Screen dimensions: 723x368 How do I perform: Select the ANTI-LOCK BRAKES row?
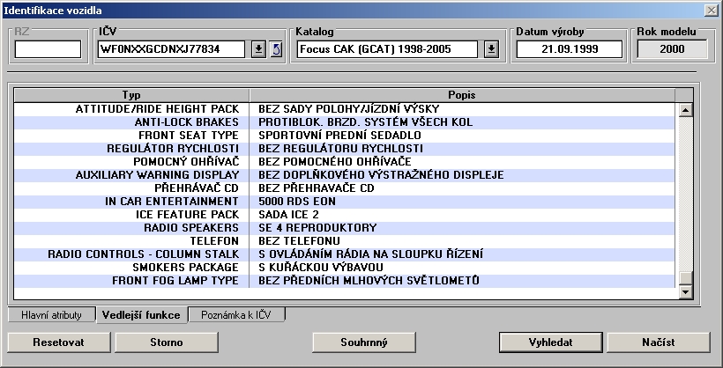click(353, 122)
